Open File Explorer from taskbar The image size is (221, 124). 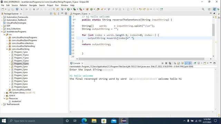click(x=94, y=121)
